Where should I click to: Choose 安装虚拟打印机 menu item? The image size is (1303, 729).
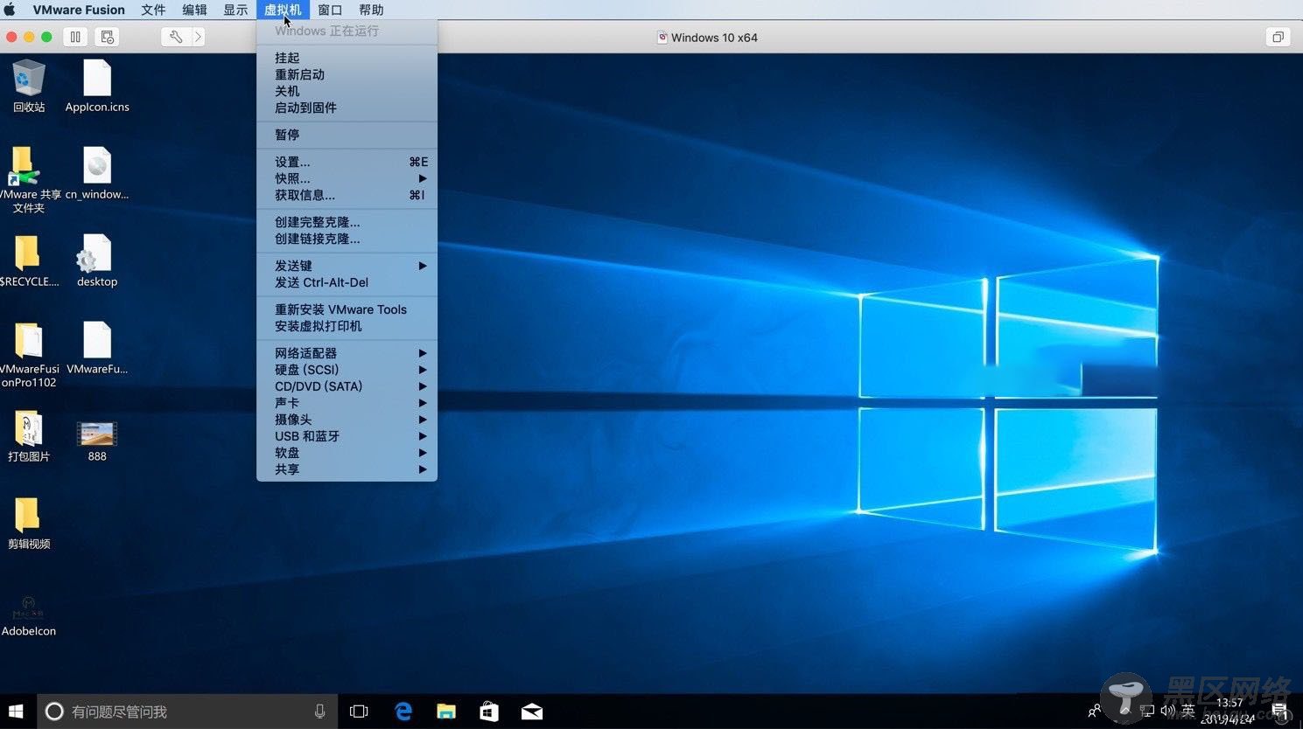[x=347, y=326]
